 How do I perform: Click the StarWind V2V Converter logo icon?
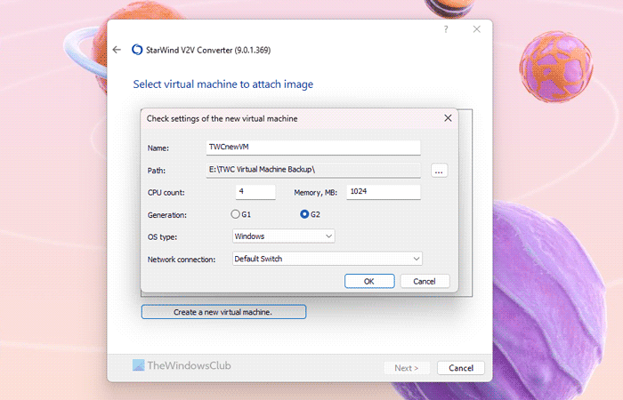[x=137, y=50]
